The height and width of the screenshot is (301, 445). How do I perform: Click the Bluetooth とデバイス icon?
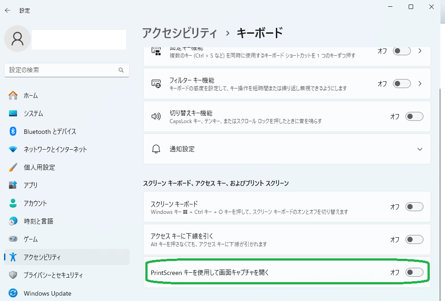(13, 132)
